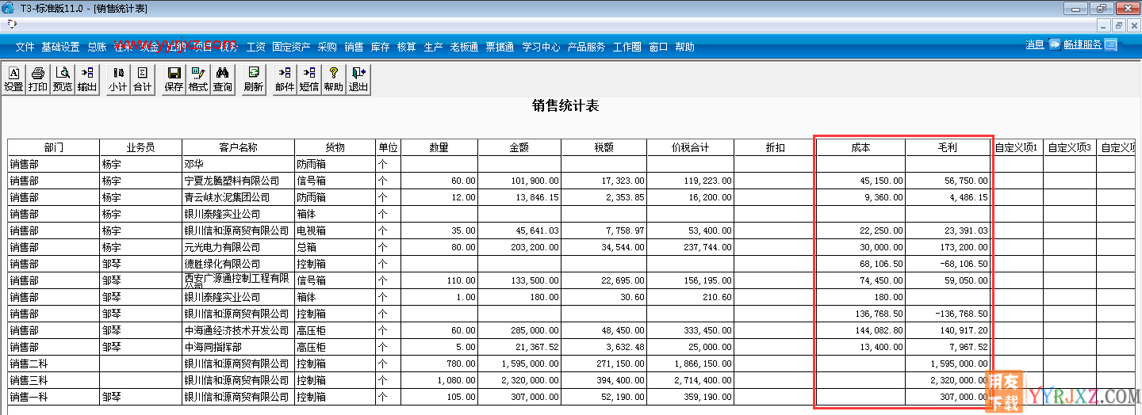Click the 短信 SMS toolbar icon
Viewport: 1142px width, 415px height.
click(x=309, y=79)
